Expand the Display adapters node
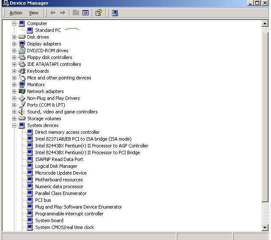The height and width of the screenshot is (240, 271). click(14, 44)
